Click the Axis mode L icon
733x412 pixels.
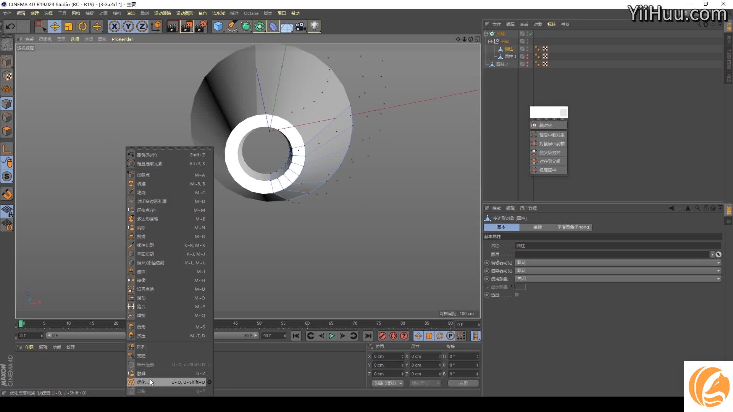pos(7,148)
